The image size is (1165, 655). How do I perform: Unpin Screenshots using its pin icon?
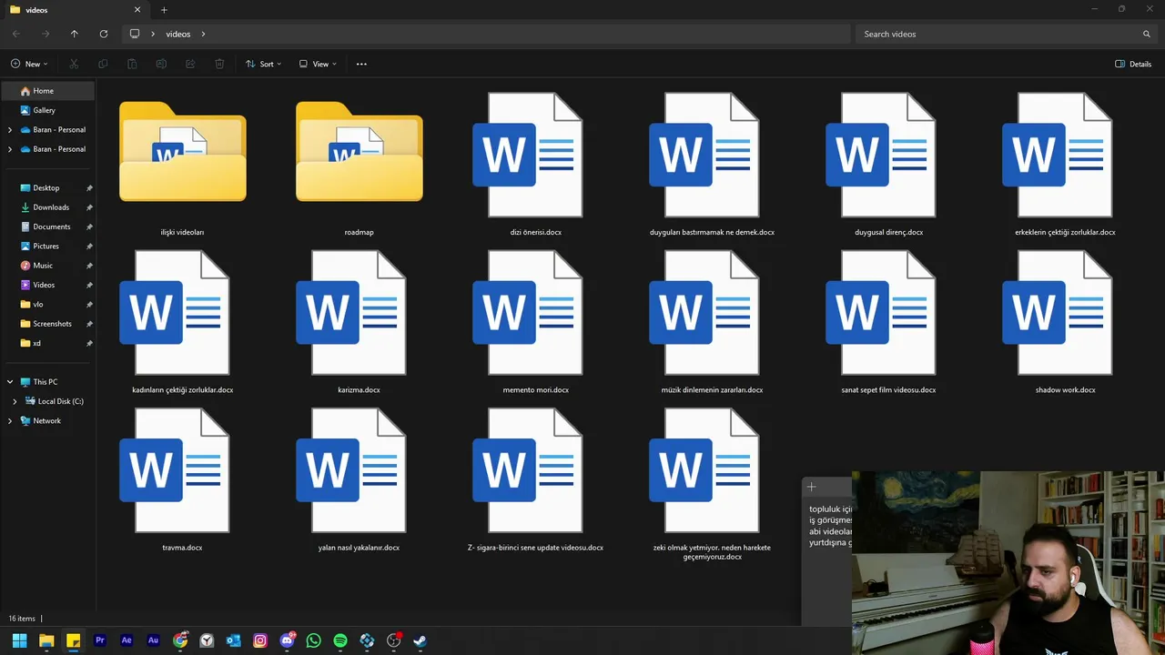point(89,324)
